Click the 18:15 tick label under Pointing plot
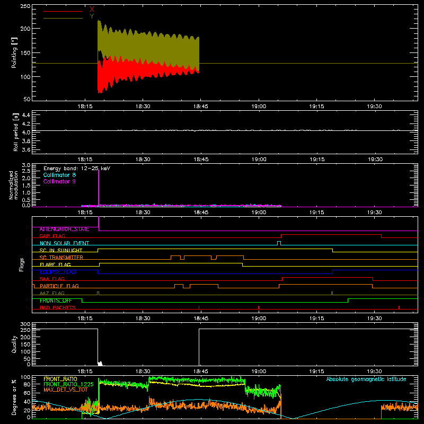 tap(85, 107)
